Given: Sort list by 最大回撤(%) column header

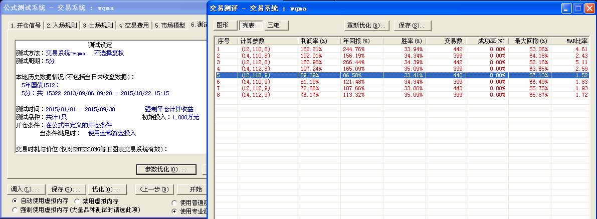Looking at the screenshot, I should click(529, 41).
